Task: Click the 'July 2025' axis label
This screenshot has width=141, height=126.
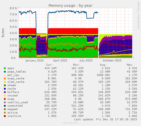Action: (86, 61)
